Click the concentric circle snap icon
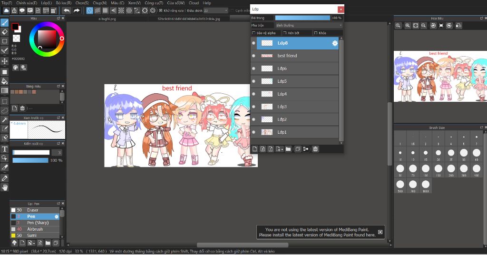This screenshot has height=255, width=487. [x=129, y=10]
